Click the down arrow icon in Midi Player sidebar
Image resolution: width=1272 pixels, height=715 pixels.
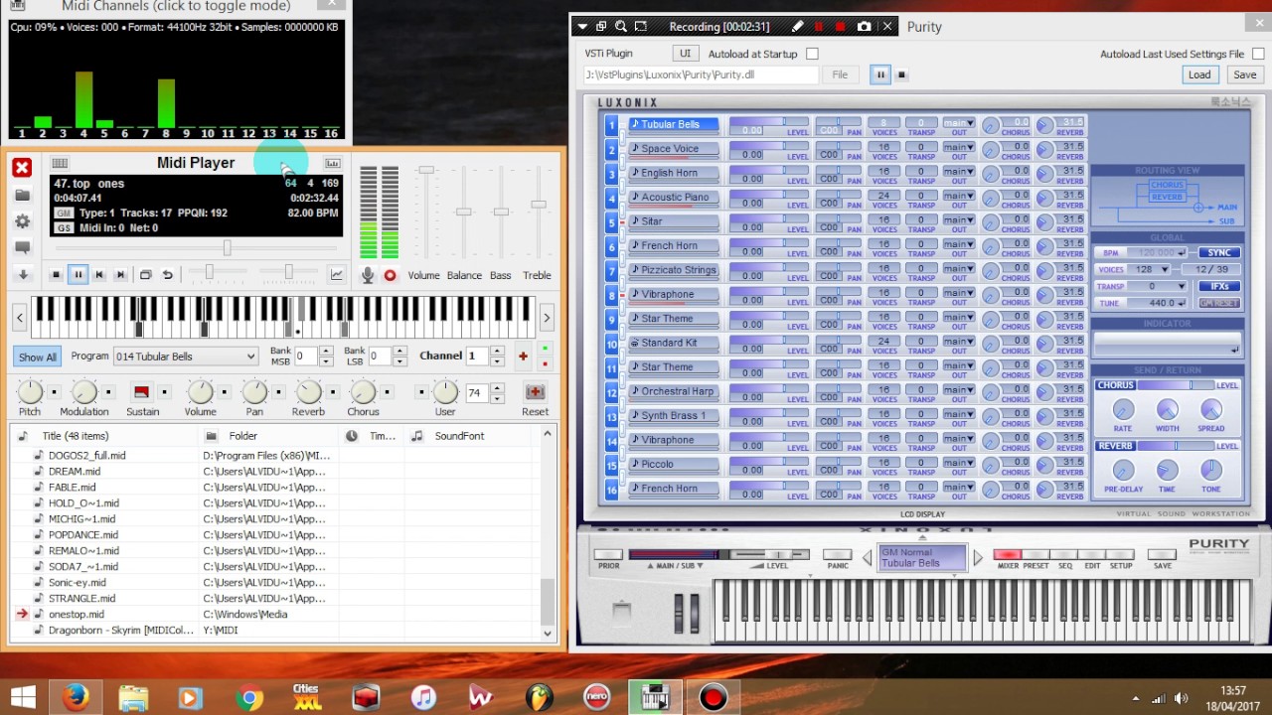pos(22,274)
